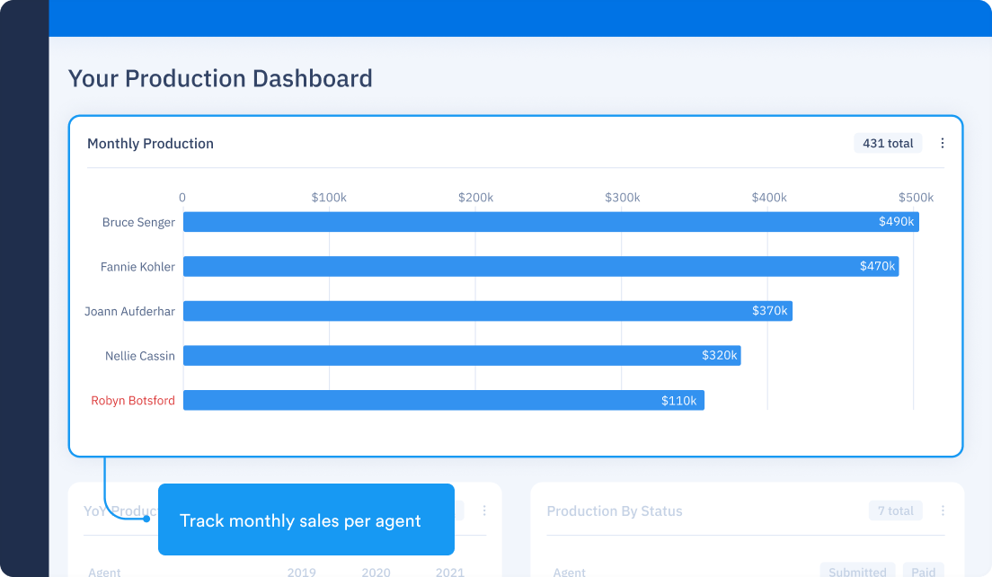Click the 431 total badge
This screenshot has height=577, width=992.
[x=888, y=144]
